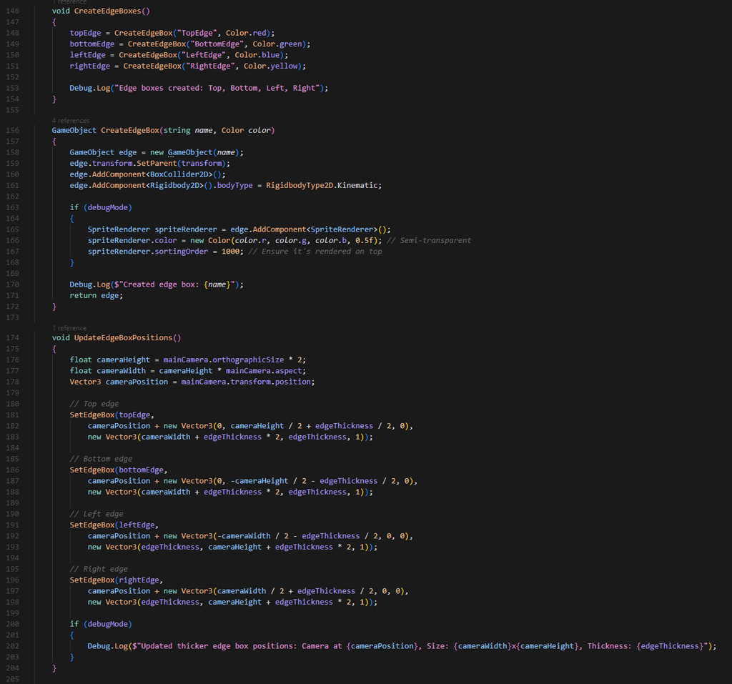Click RigidbodyType2D.Kinematic on line 161

[322, 185]
